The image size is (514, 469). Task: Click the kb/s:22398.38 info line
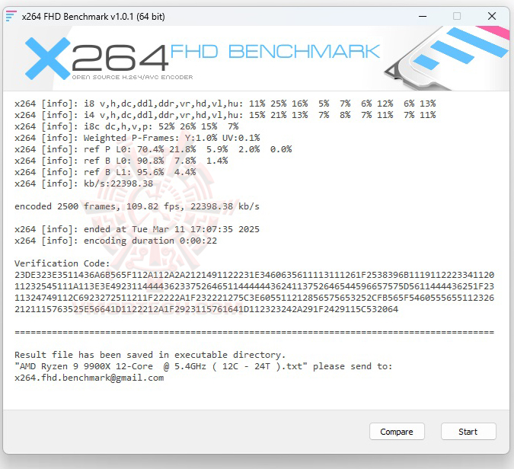click(x=84, y=183)
